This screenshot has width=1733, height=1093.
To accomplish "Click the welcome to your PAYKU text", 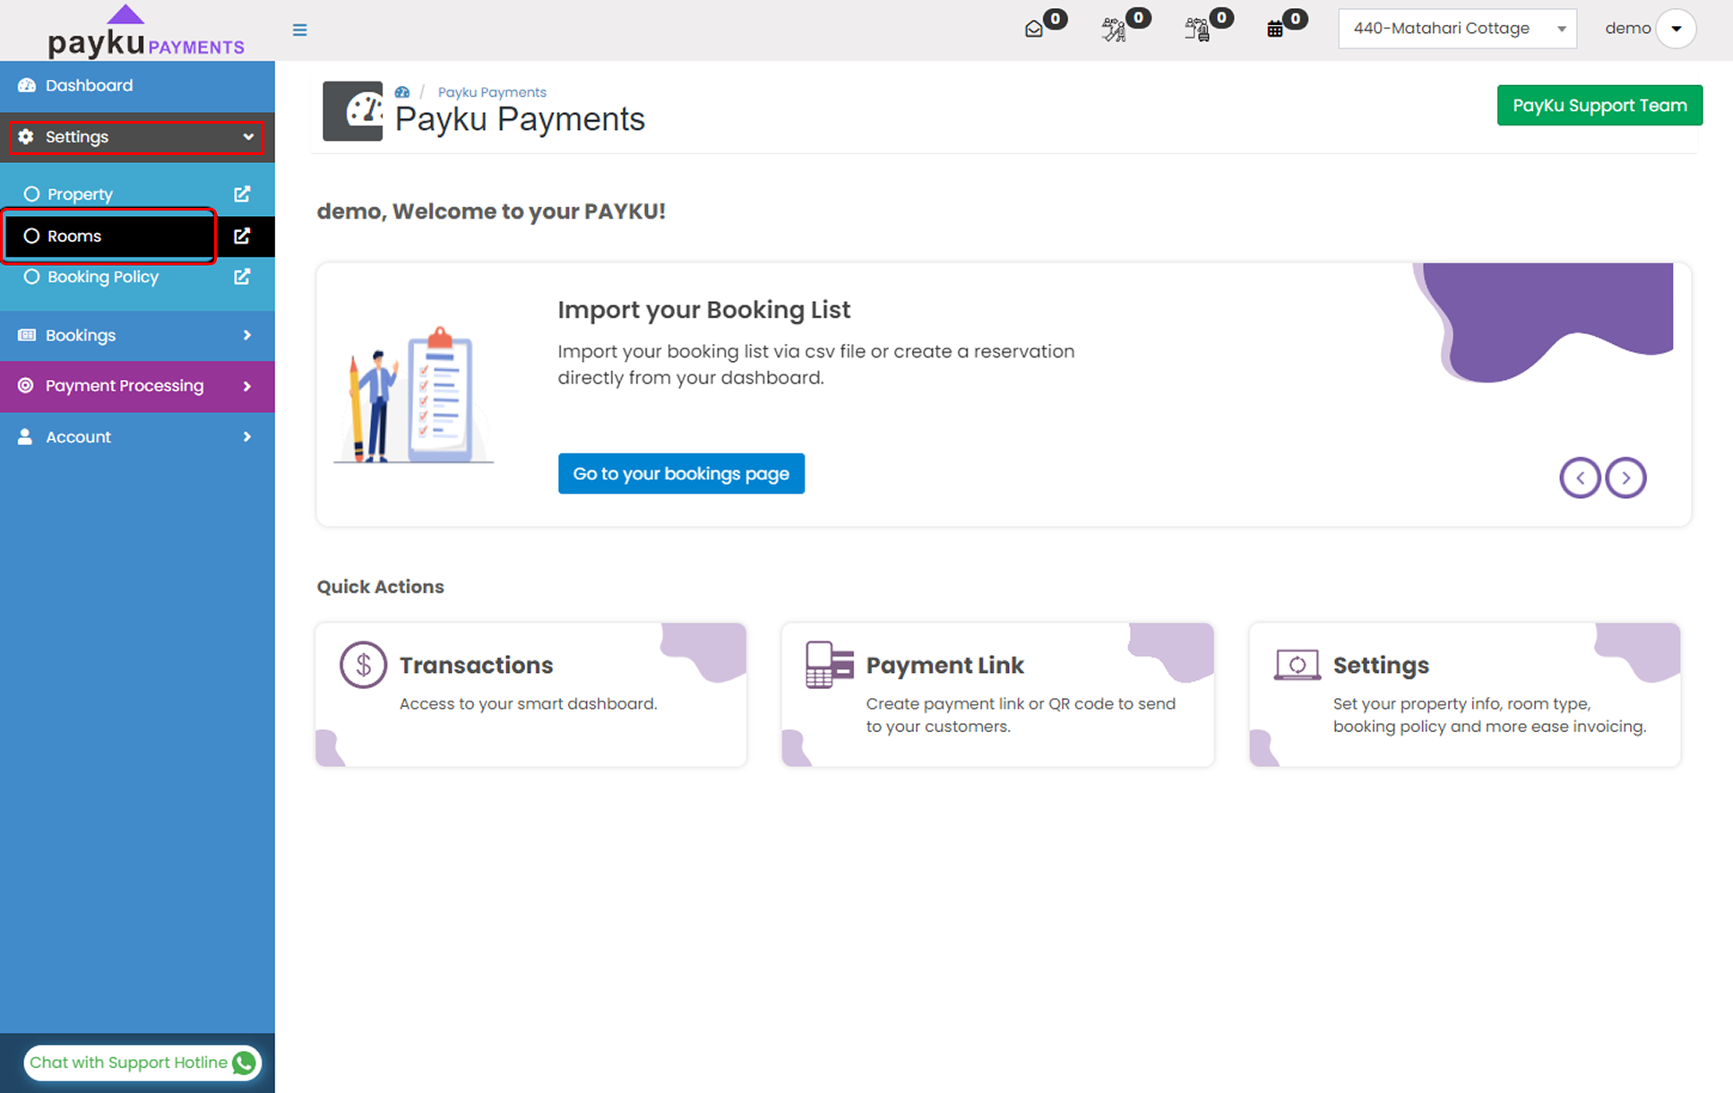I will [491, 211].
